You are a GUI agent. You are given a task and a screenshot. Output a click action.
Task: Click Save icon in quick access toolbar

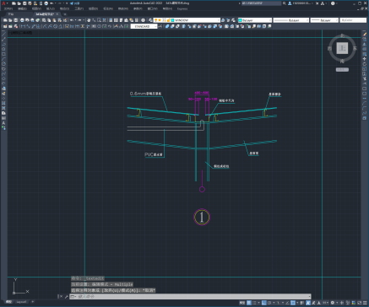pos(24,3)
